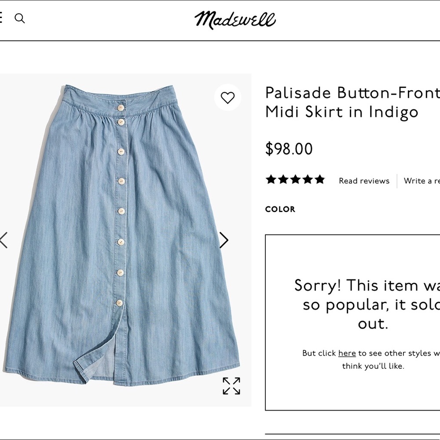Image resolution: width=440 pixels, height=440 pixels.
Task: Select the first rating star
Action: (x=271, y=179)
